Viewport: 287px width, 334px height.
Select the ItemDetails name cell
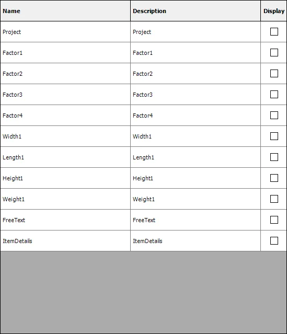pos(65,241)
